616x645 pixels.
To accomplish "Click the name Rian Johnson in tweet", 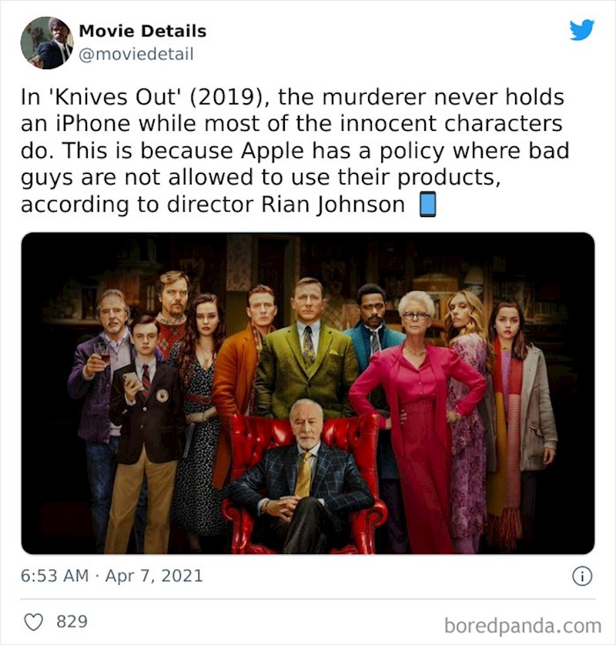I will [333, 205].
